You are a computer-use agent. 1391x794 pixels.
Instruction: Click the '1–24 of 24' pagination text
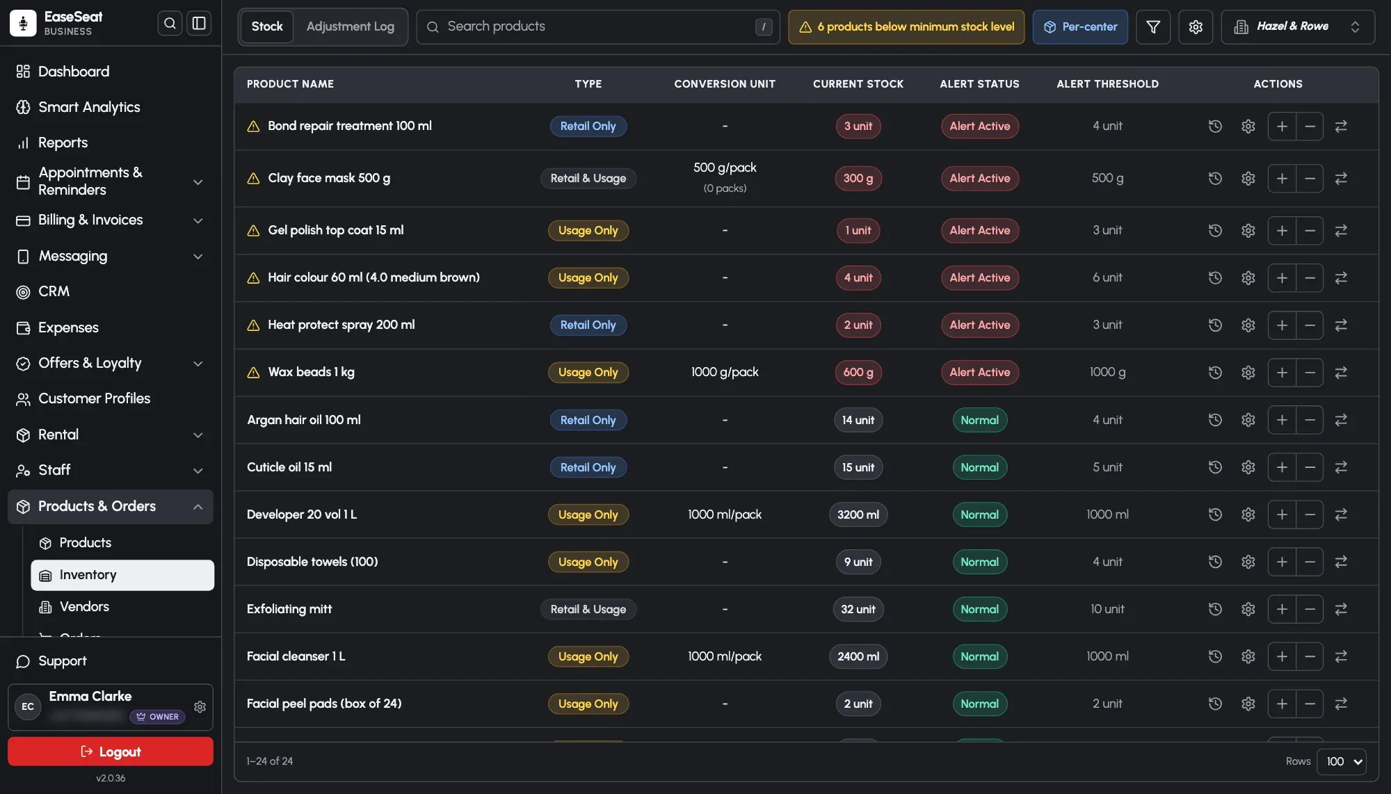coord(270,761)
